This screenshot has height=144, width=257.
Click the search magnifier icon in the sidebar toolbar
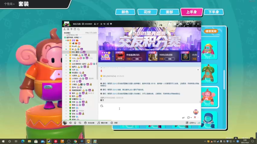click(x=78, y=29)
